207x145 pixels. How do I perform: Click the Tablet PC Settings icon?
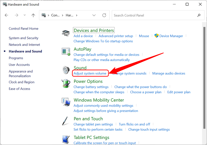point(65,140)
